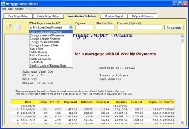Go to Help and Browse tab
Viewport: 189px width, 129px height.
click(x=142, y=16)
